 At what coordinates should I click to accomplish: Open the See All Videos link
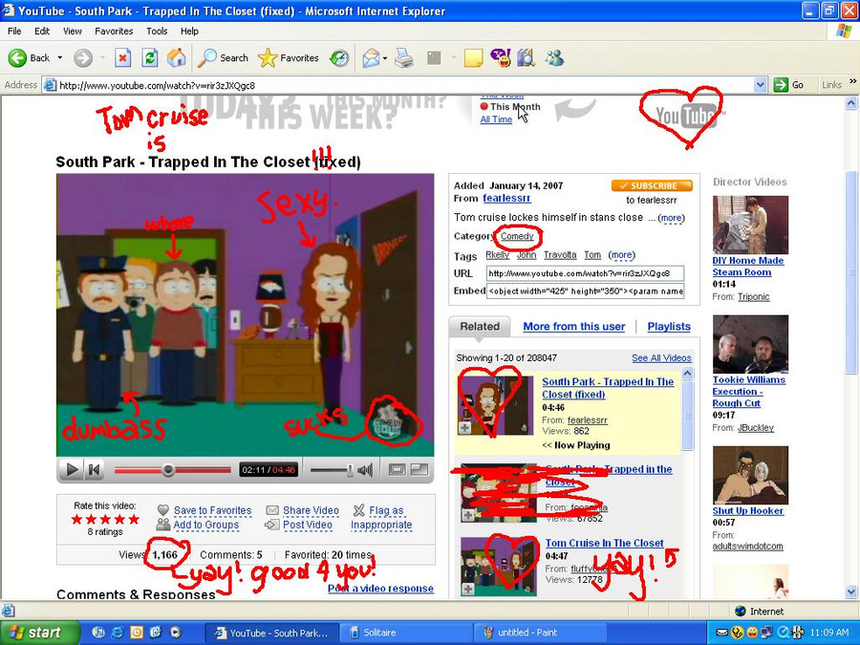click(x=661, y=358)
